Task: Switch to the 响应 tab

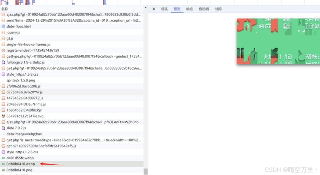Action: tap(189, 9)
